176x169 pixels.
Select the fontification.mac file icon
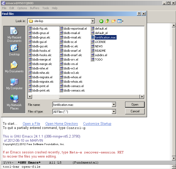pos(93,37)
